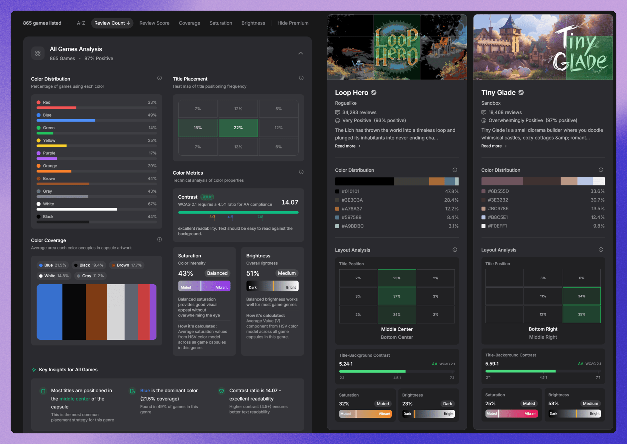This screenshot has width=627, height=444.
Task: Open the Steam icon next to Loop Hero
Action: pos(373,92)
